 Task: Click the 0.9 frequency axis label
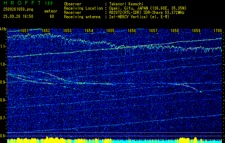pyautogui.click(x=3, y=82)
